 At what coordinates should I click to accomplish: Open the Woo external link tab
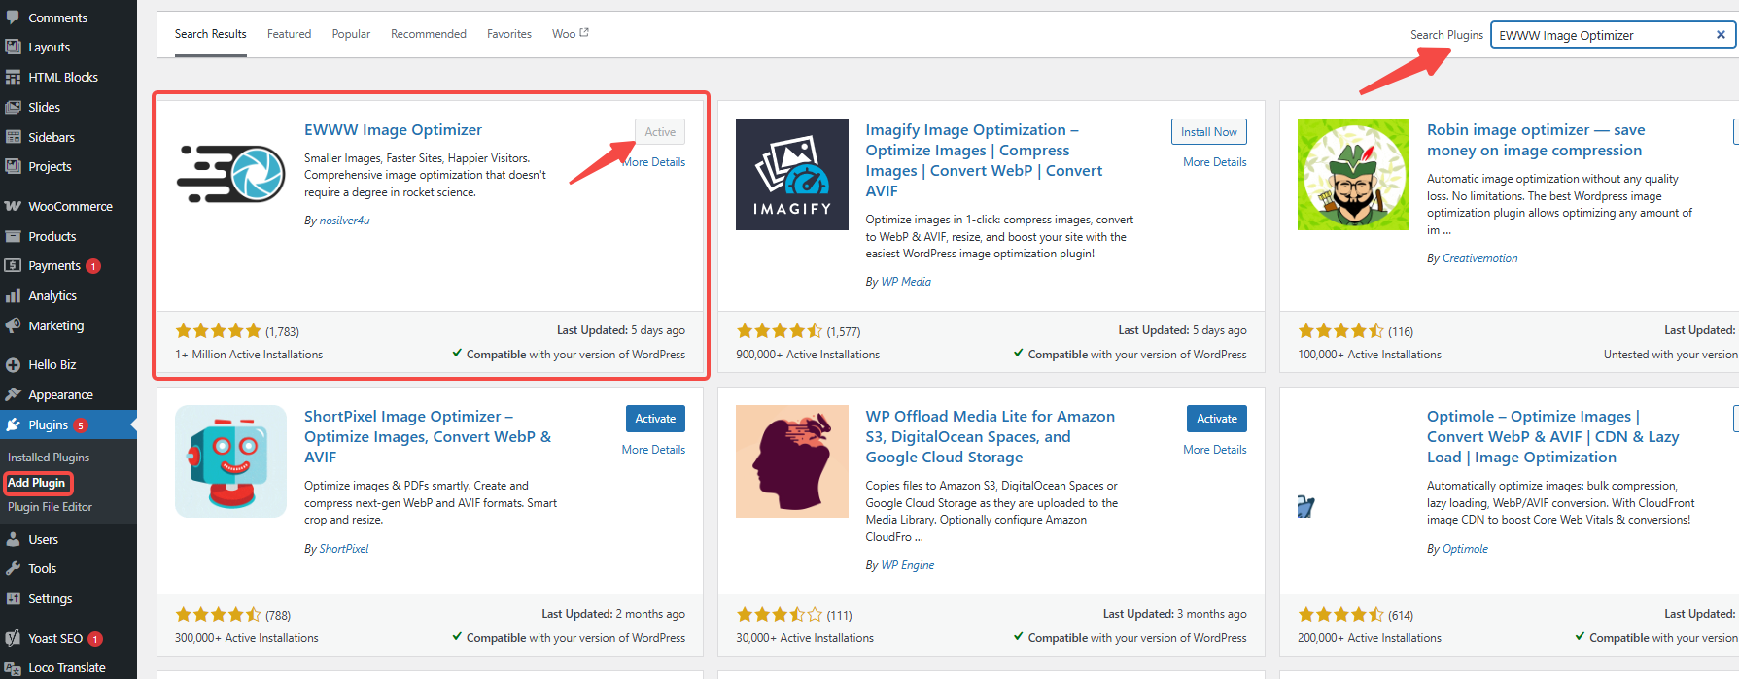coord(570,34)
